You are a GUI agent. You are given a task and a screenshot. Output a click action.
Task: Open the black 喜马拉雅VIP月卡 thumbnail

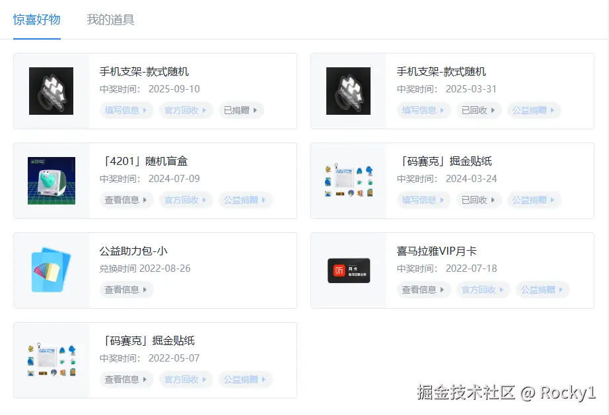[x=348, y=270]
